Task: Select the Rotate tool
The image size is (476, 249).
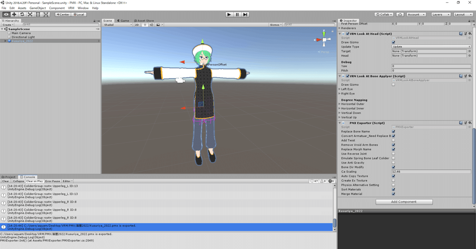Action: coord(22,14)
